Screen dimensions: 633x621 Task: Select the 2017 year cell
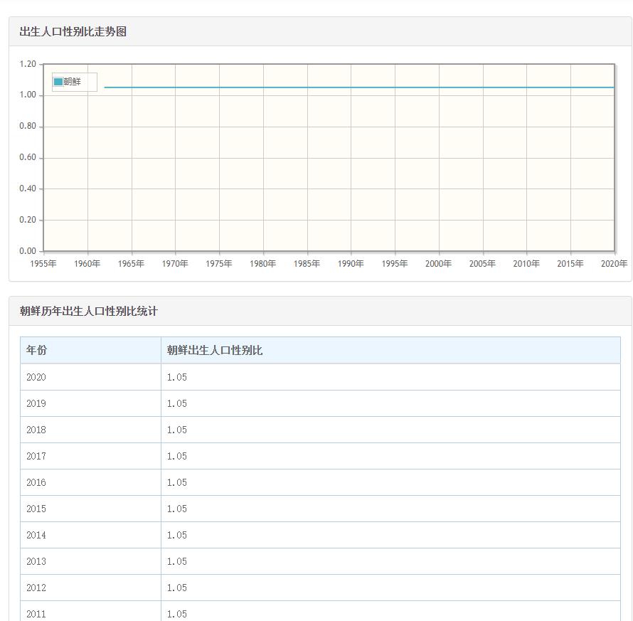click(x=90, y=456)
